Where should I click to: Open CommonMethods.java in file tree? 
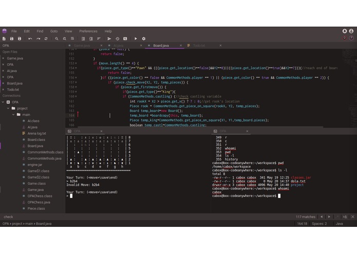44,158
